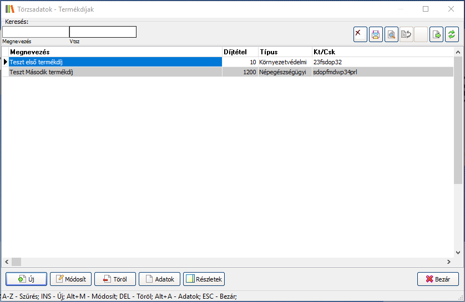
Task: Select the "Teszt Második termékdíj" row
Action: coord(111,72)
